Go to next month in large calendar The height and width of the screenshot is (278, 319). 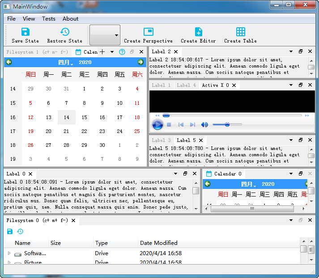coord(140,62)
